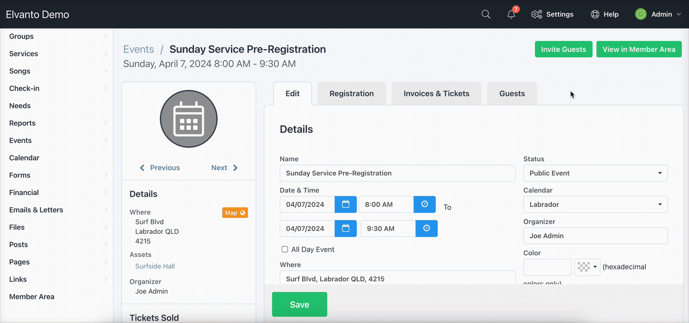This screenshot has width=689, height=323.
Task: Open start date calendar picker
Action: (x=346, y=204)
